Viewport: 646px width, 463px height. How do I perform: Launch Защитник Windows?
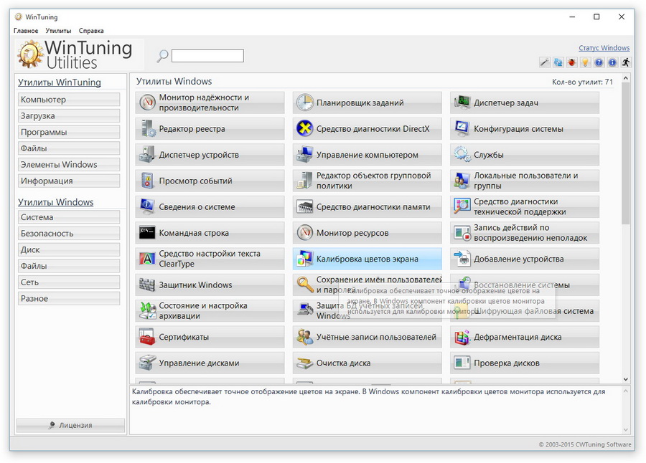210,285
